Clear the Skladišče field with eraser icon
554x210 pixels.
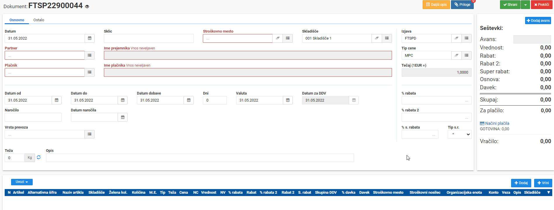tap(377, 38)
